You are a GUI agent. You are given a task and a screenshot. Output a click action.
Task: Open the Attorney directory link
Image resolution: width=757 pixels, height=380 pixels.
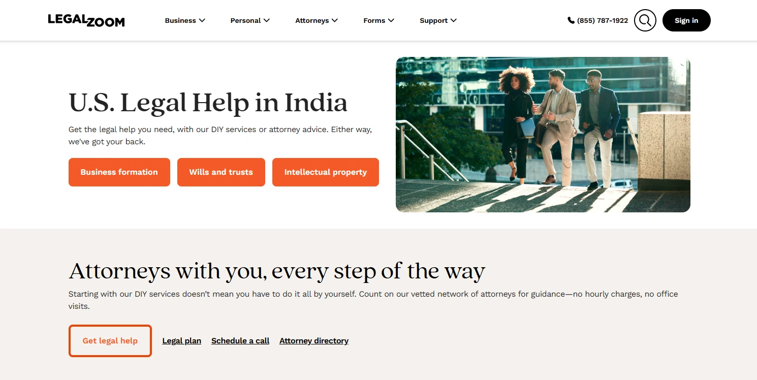point(314,341)
